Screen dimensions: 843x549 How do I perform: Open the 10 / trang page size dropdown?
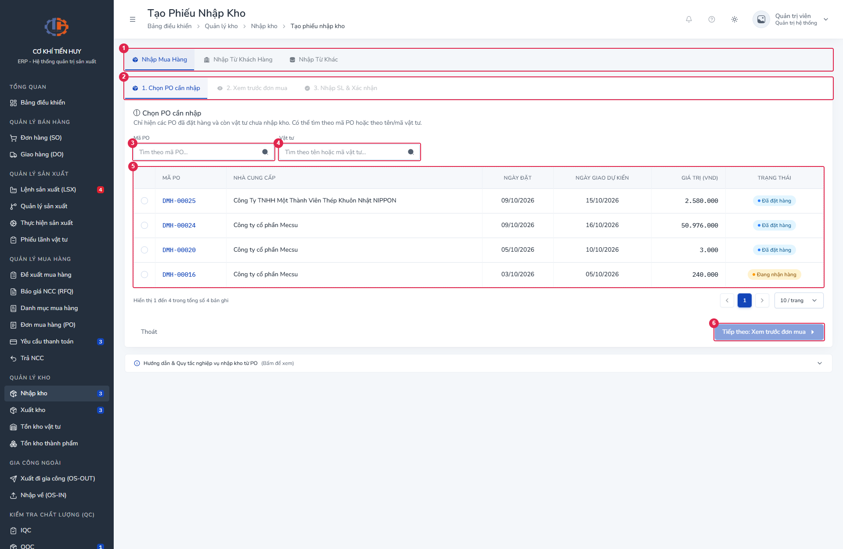pyautogui.click(x=799, y=300)
